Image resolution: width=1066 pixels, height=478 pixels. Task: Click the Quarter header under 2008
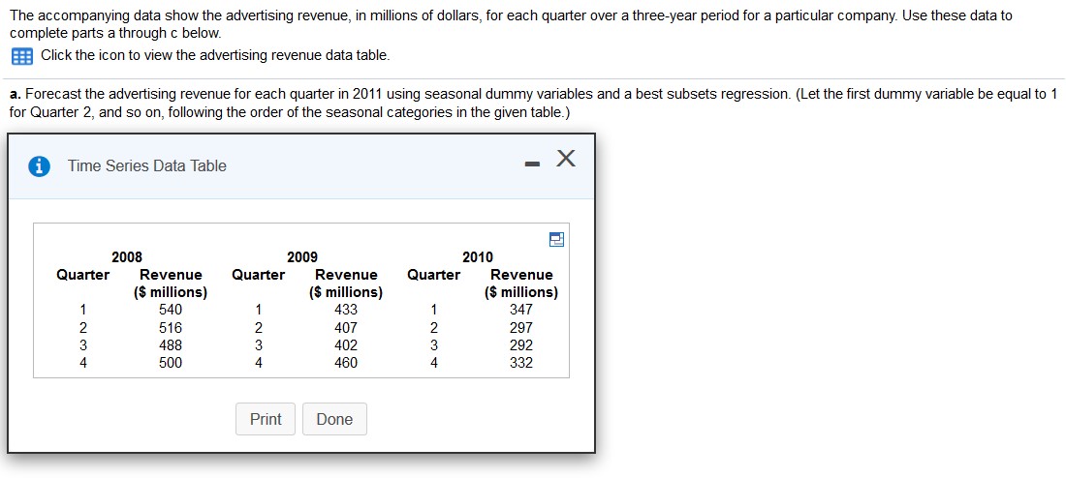tap(83, 275)
